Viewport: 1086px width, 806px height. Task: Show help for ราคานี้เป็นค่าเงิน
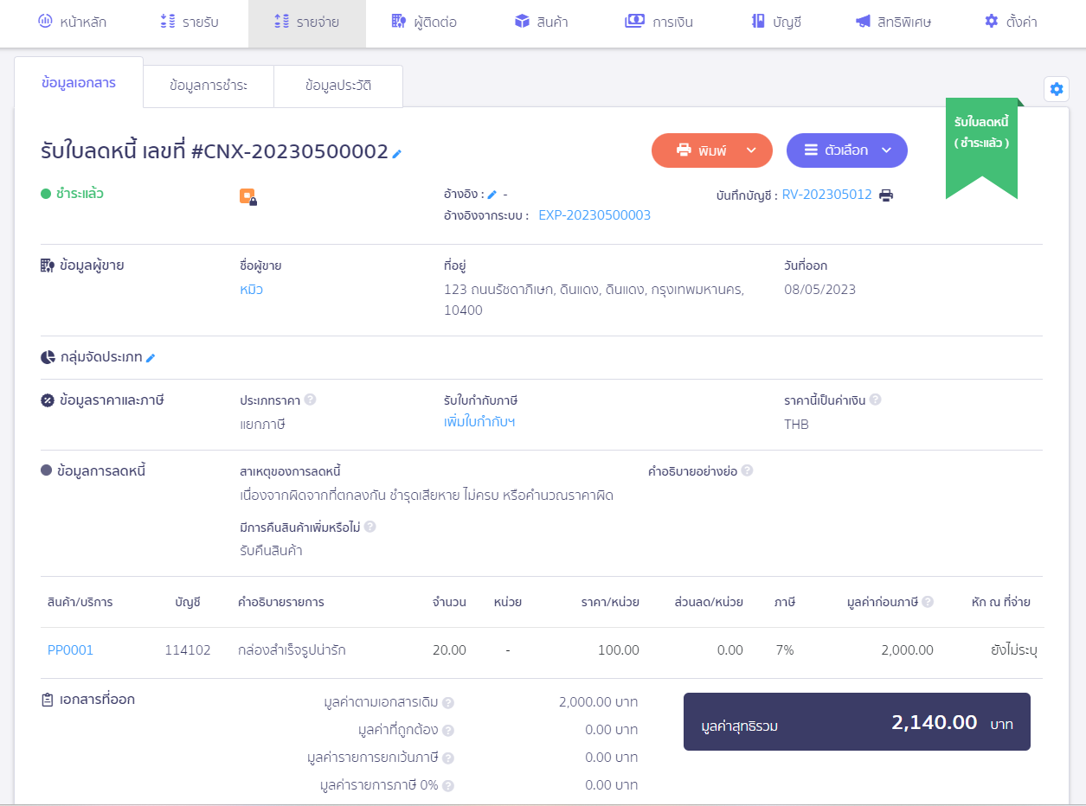point(876,400)
